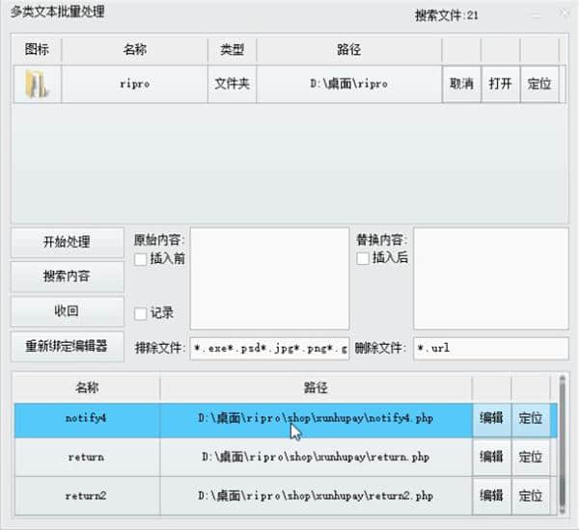Image resolution: width=579 pixels, height=530 pixels.
Task: Edit the return2.php file
Action: pyautogui.click(x=491, y=495)
